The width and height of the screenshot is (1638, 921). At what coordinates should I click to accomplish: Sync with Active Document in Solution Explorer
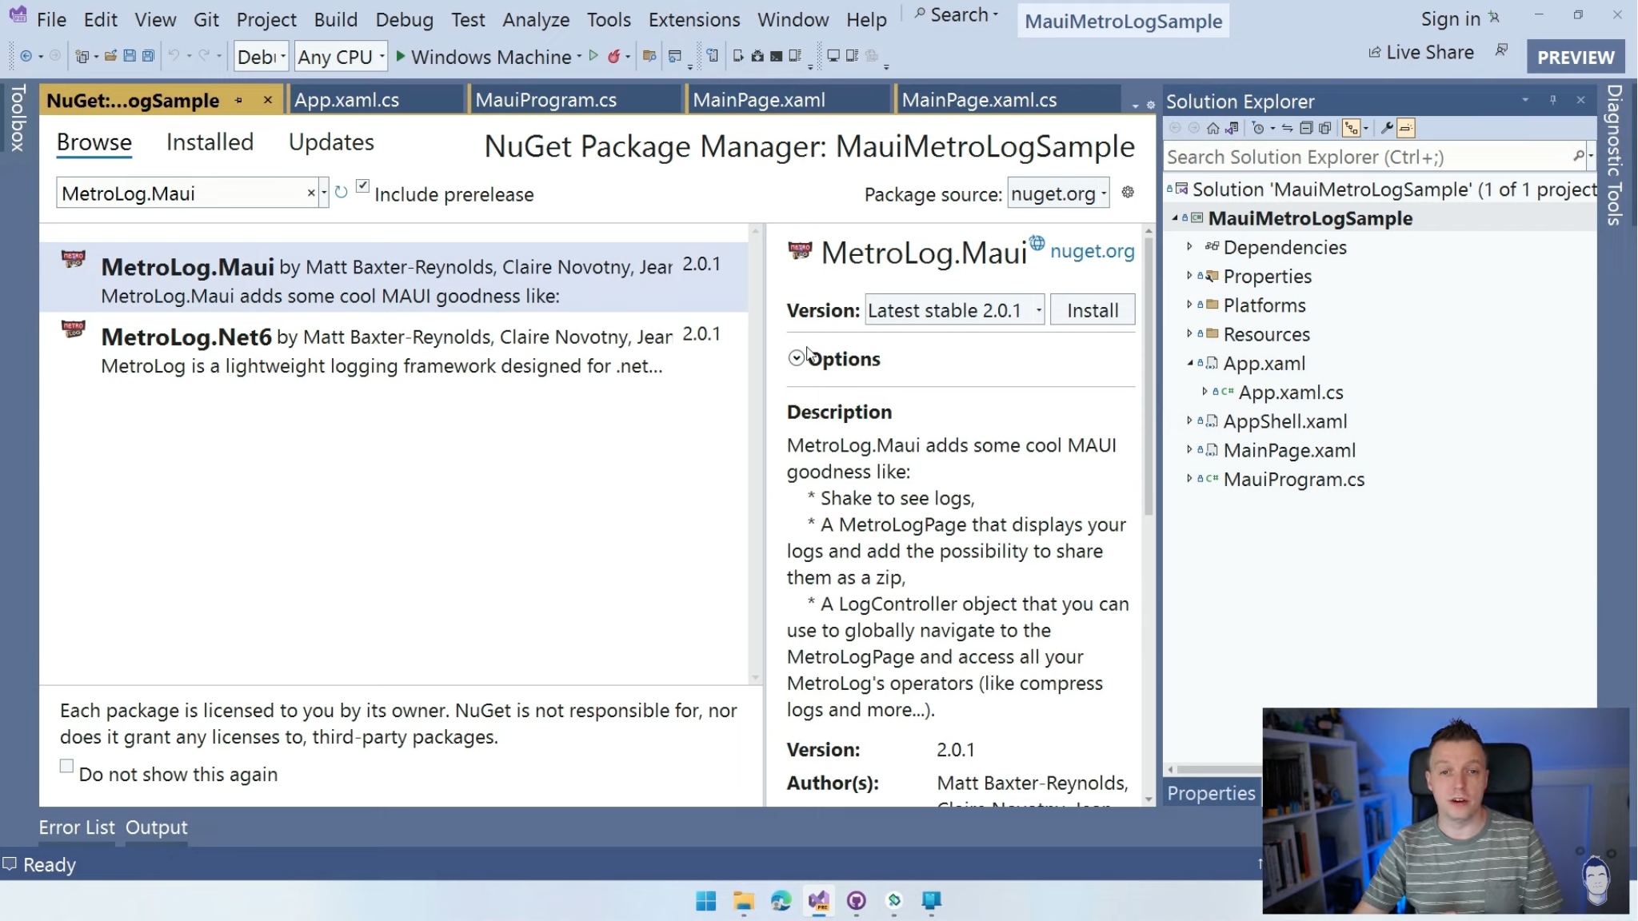pyautogui.click(x=1287, y=128)
